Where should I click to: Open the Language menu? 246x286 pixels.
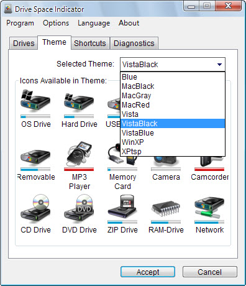pyautogui.click(x=94, y=23)
